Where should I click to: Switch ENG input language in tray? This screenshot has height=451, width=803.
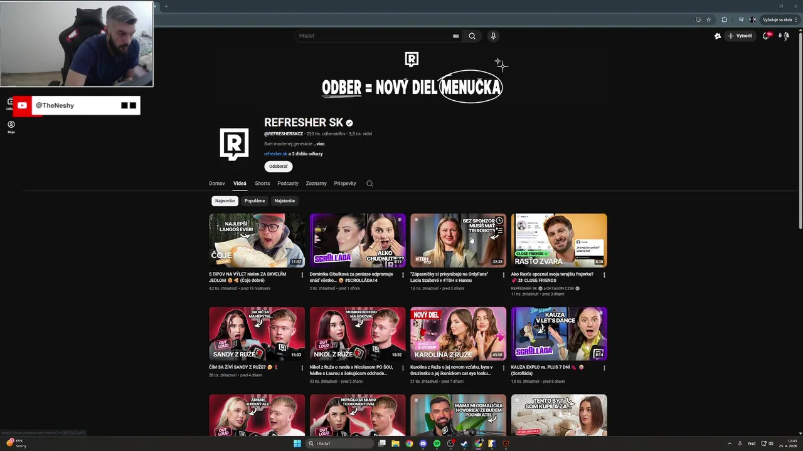coord(752,443)
